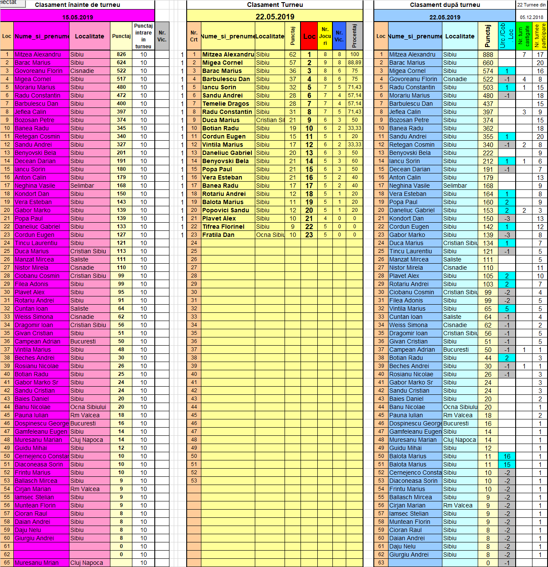Click the 'Localitate' header in the blue table
The image size is (548, 567).
460,36
